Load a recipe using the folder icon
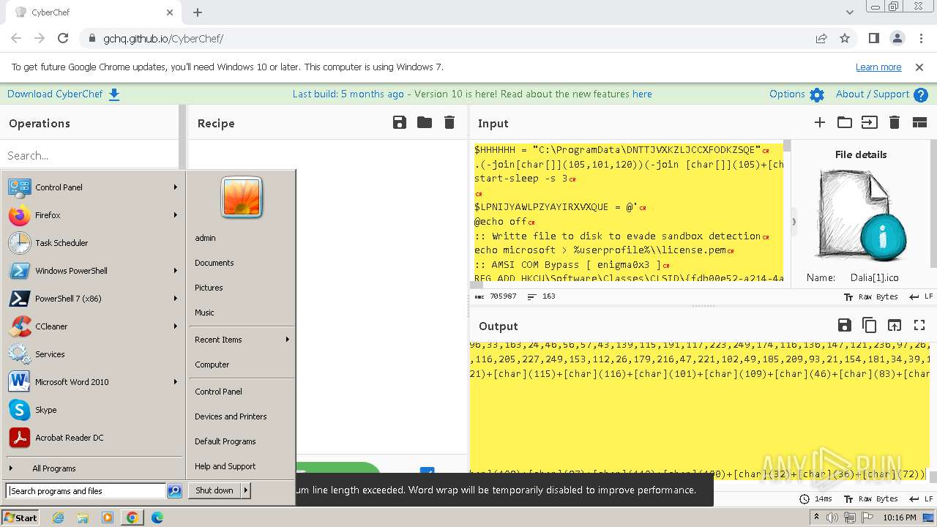 point(425,122)
